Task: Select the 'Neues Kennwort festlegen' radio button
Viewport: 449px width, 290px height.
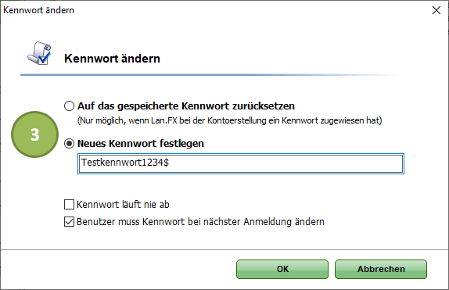Action: [x=69, y=143]
